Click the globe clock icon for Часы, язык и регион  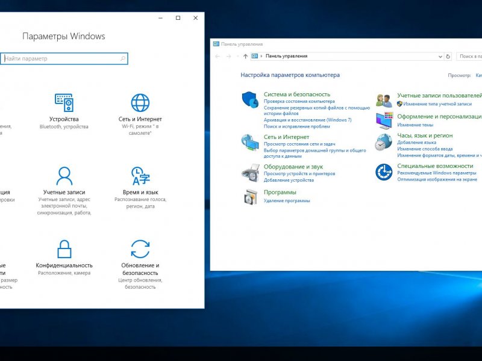384,142
